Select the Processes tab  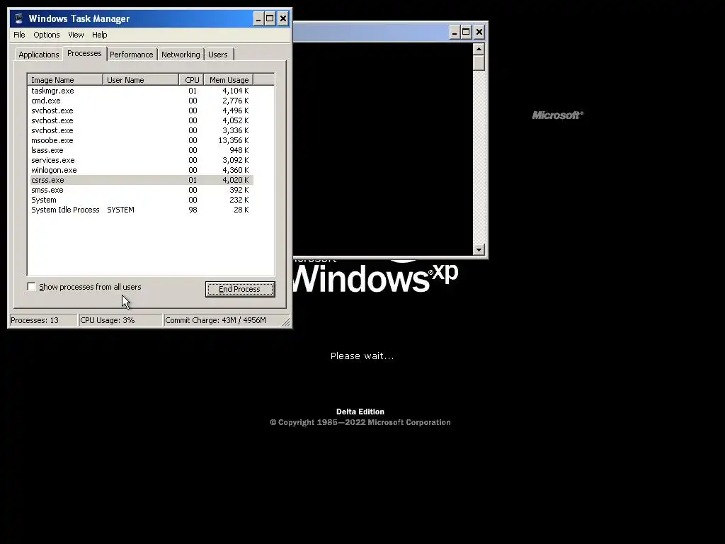84,53
